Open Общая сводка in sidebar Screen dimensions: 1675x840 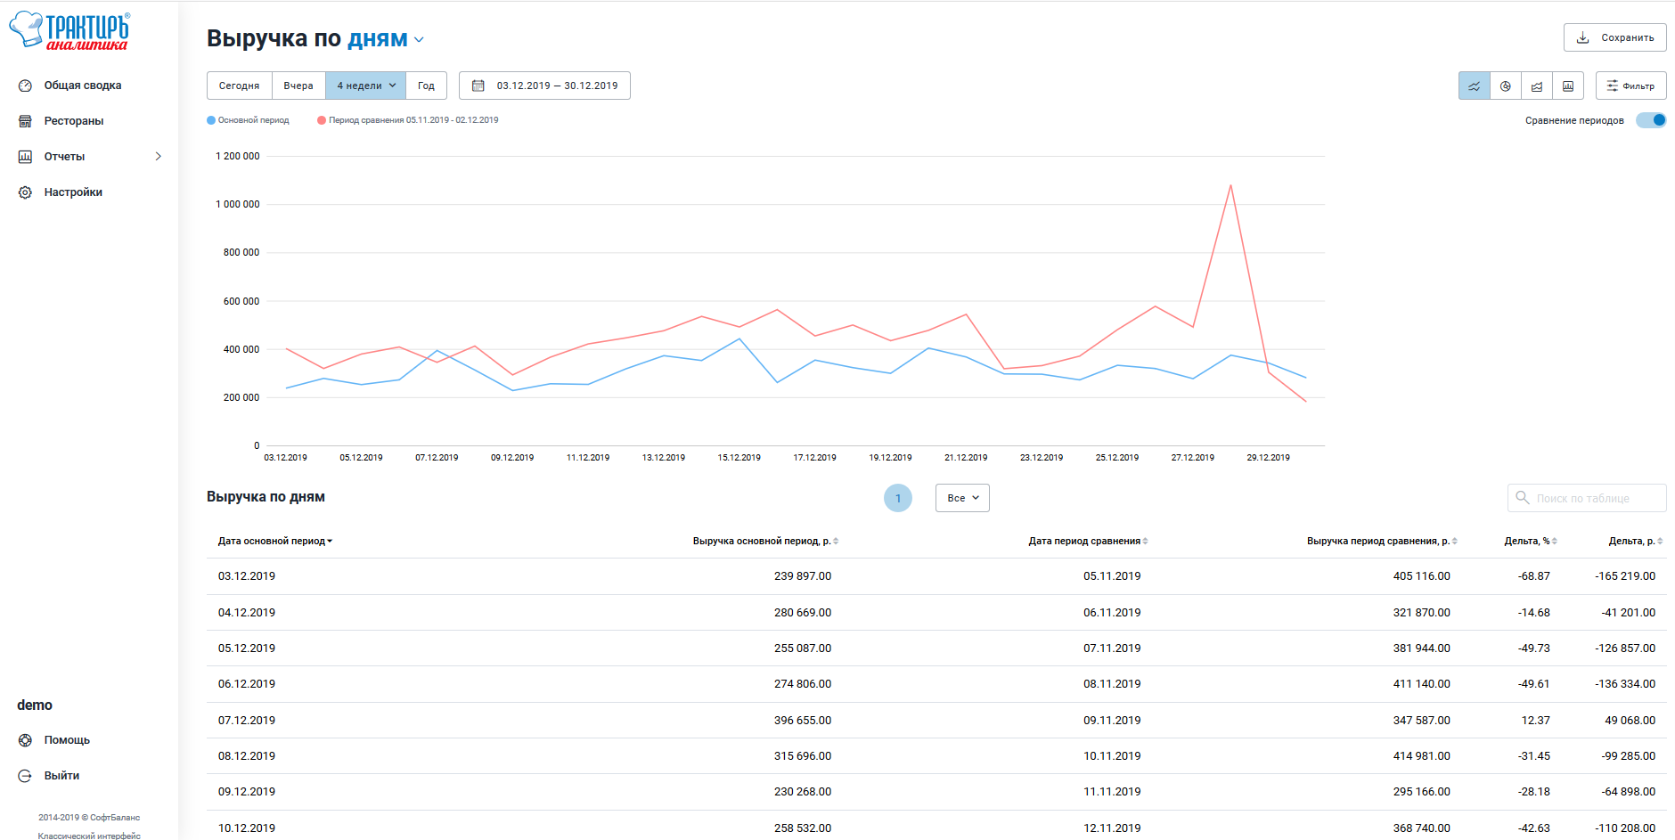[82, 86]
